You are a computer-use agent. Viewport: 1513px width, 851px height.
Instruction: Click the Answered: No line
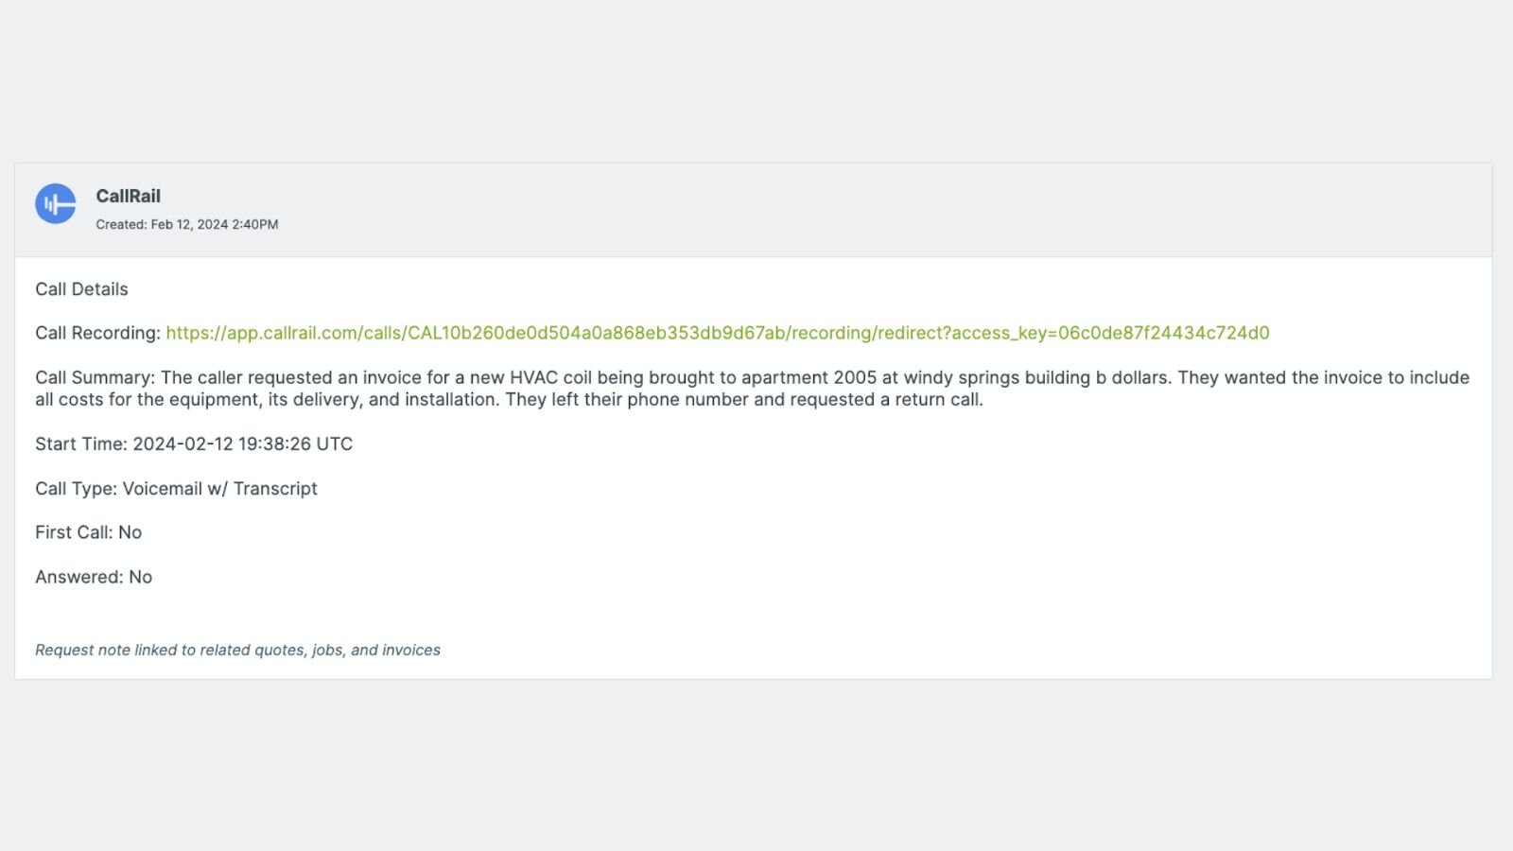pyautogui.click(x=94, y=577)
